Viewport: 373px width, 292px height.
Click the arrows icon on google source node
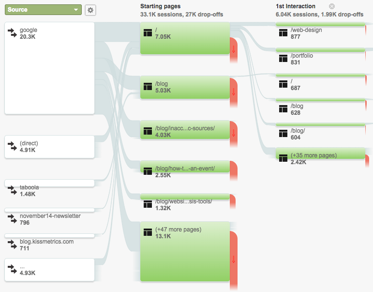tap(13, 33)
